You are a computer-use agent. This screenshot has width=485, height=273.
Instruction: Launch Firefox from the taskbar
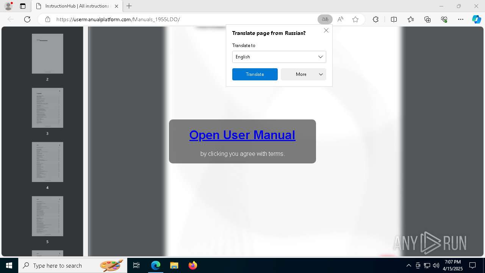(193, 265)
